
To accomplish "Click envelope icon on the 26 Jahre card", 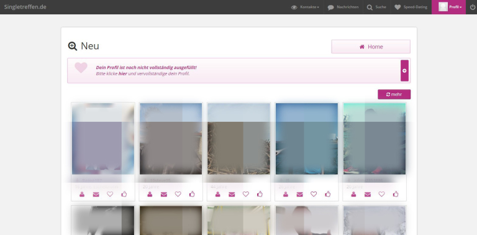I will [x=299, y=194].
